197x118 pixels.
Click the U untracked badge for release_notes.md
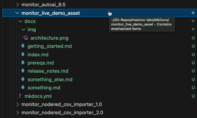click(193, 71)
